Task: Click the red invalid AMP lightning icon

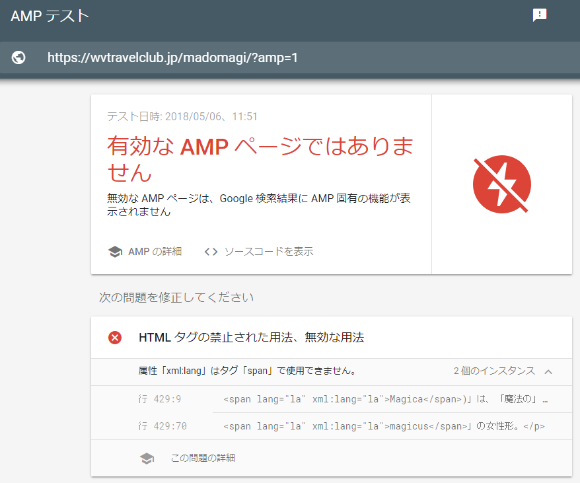Action: (502, 184)
